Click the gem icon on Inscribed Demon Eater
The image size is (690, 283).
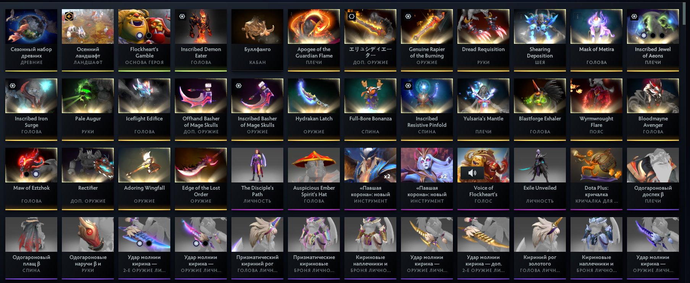tap(182, 16)
